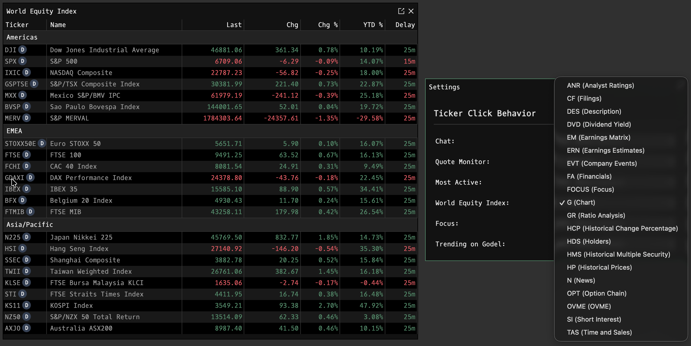Click the D badge next to MERV
The width and height of the screenshot is (691, 346).
tap(27, 118)
